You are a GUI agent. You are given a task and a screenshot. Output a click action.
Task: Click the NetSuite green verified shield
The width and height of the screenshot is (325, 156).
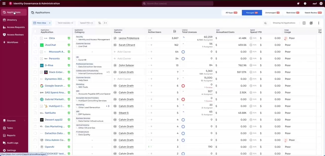click(69, 113)
